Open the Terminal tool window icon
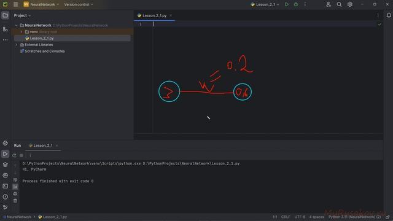This screenshot has height=221, width=393. 5,186
